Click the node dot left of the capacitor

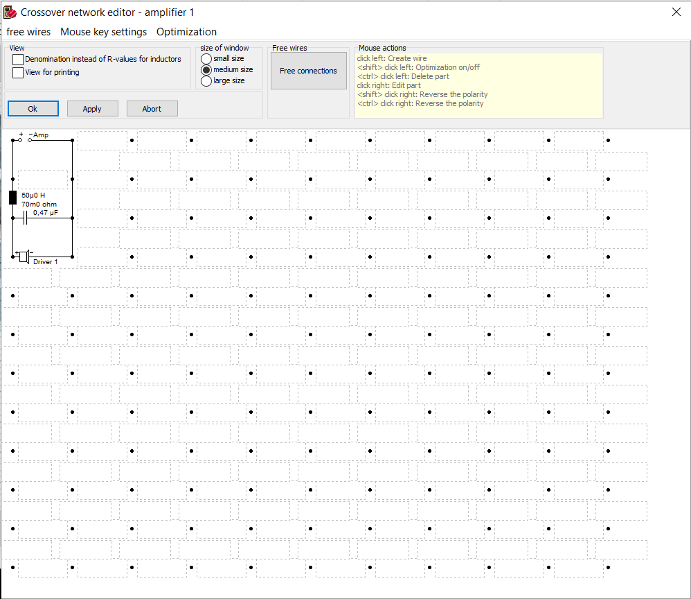(x=13, y=218)
